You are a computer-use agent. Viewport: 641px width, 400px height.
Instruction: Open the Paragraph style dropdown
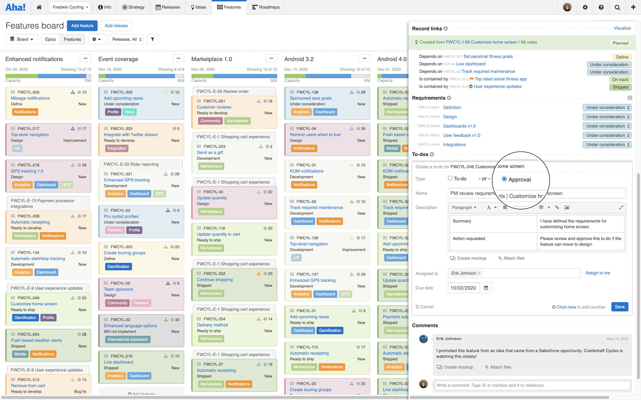[x=464, y=207]
